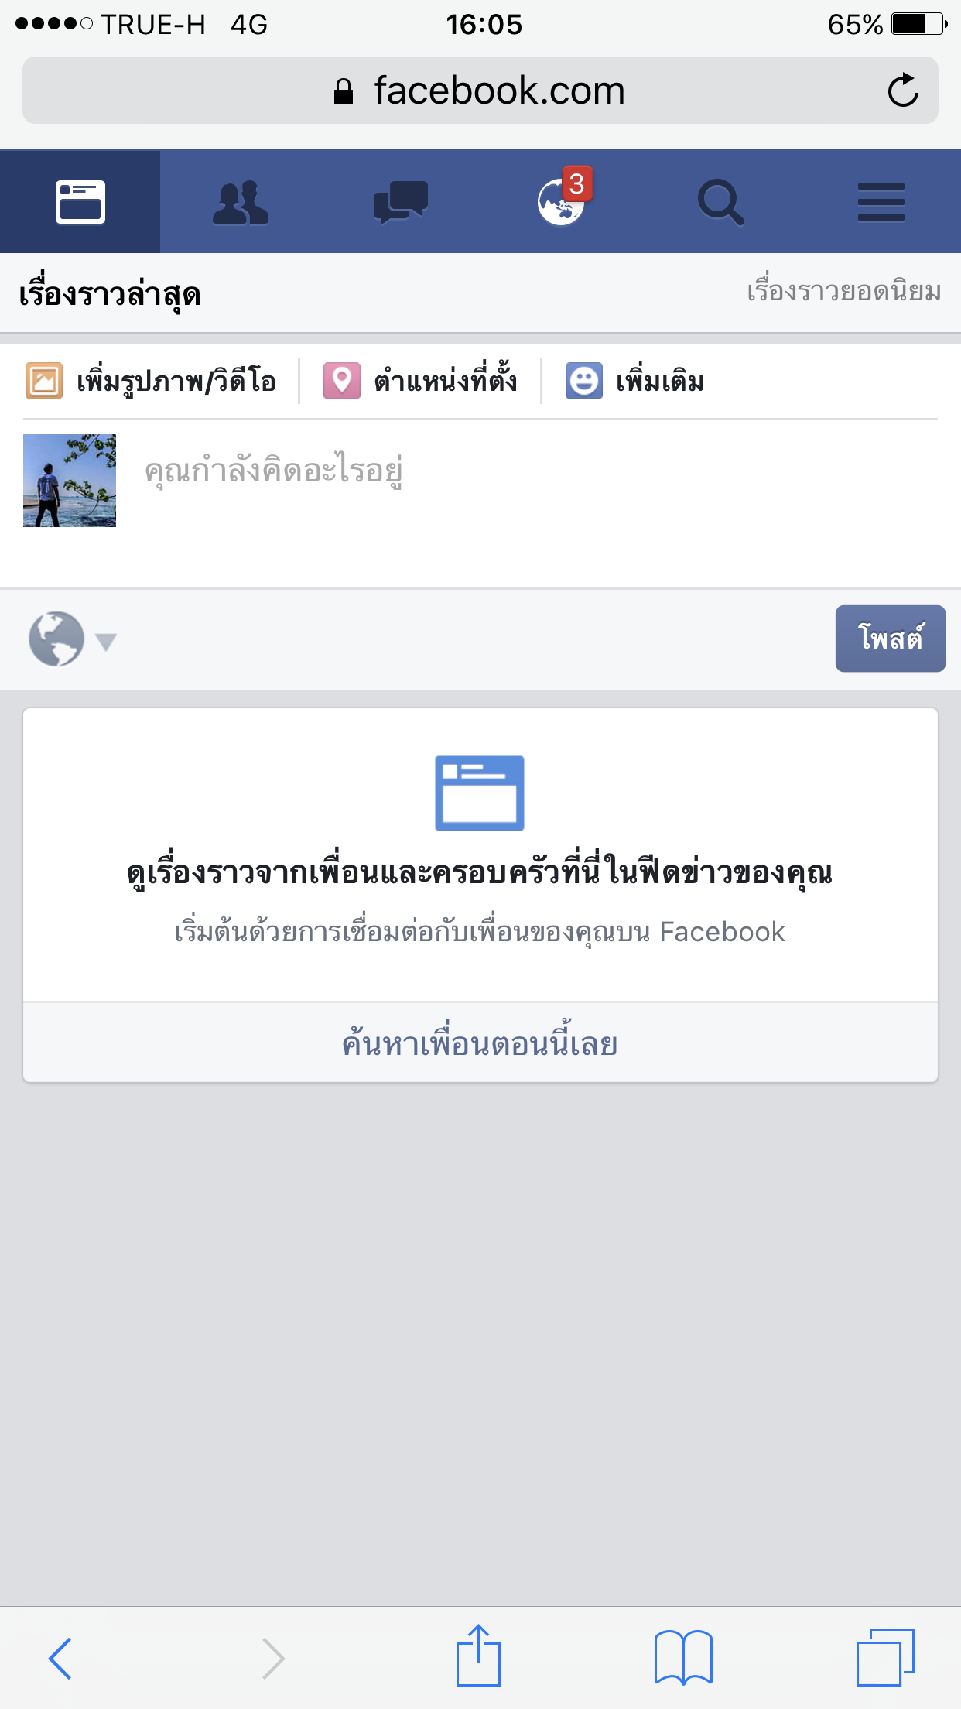Screen dimensions: 961x1709
Task: Tap Safari share icon
Action: (478, 1656)
